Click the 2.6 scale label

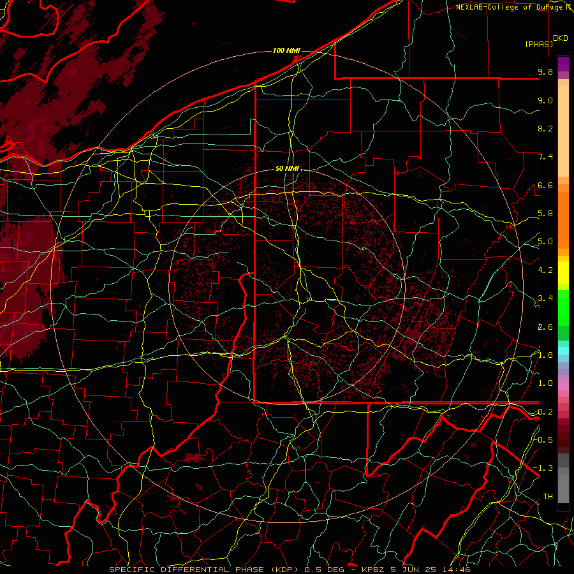[x=545, y=327]
